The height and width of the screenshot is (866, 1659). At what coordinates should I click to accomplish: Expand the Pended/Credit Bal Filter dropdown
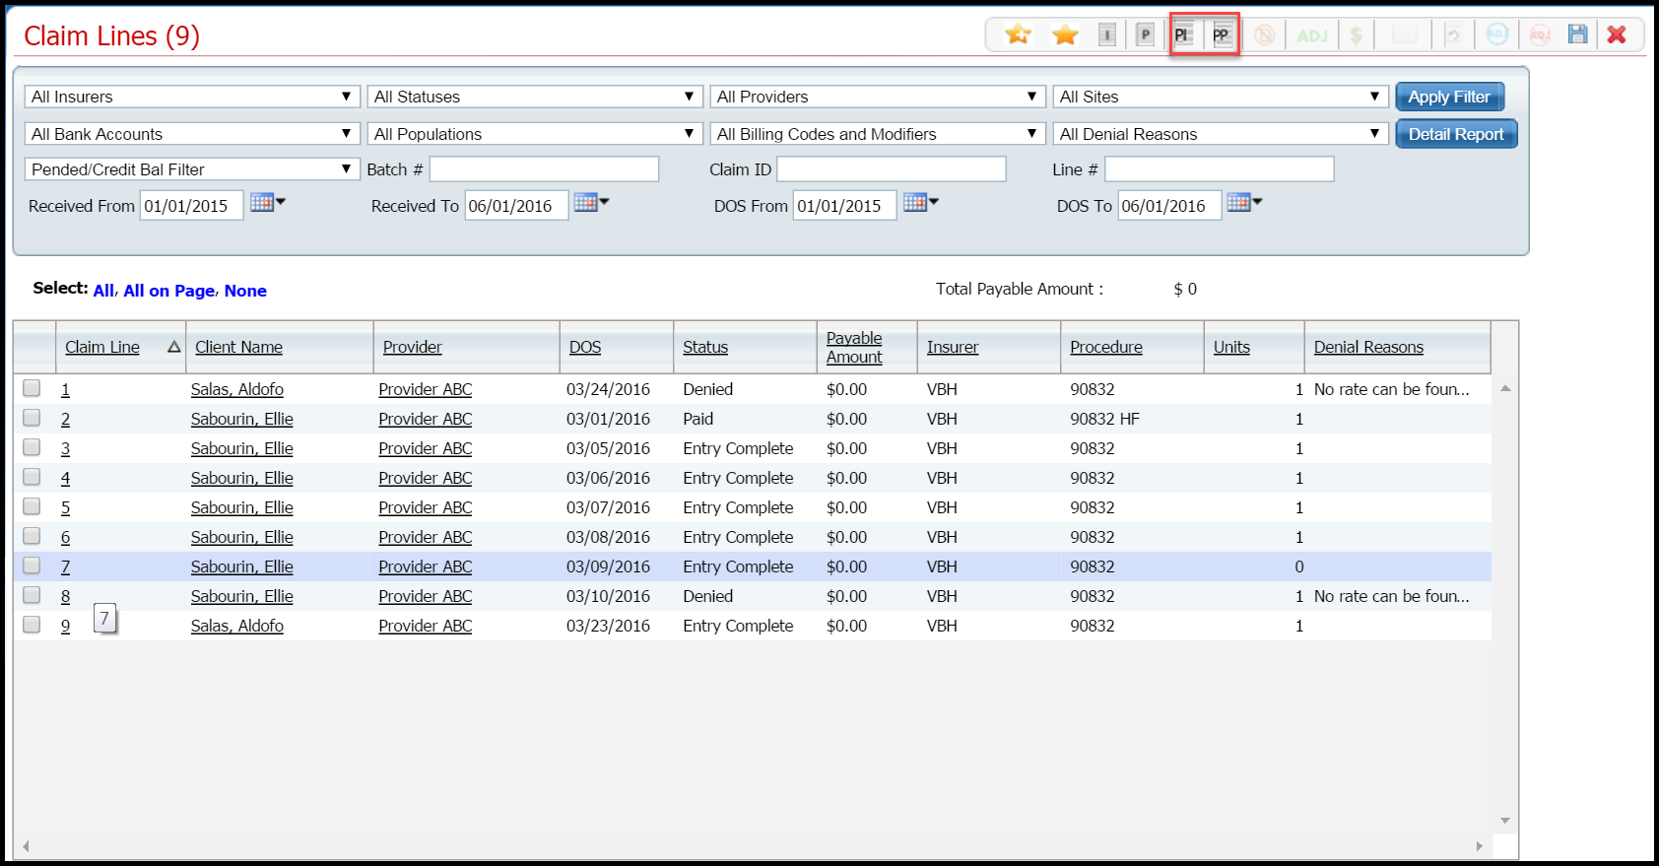click(x=191, y=169)
